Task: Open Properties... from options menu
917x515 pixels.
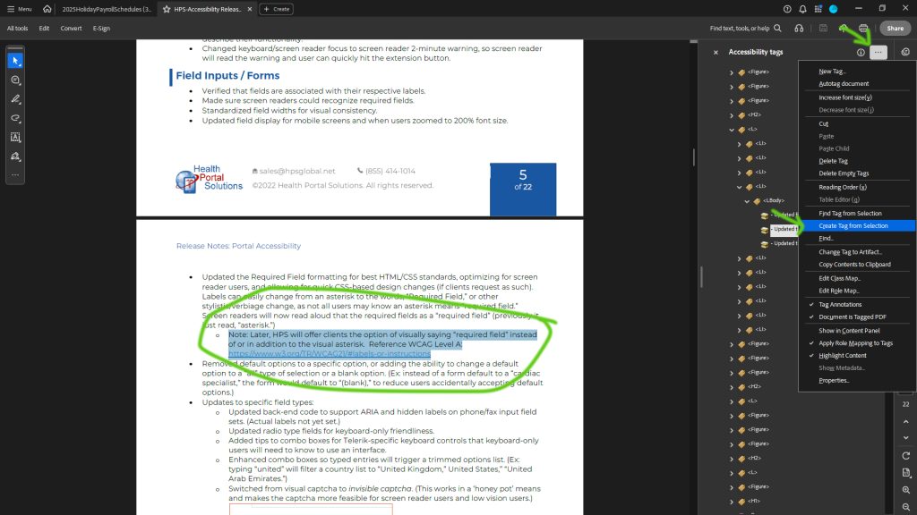Action: click(834, 380)
